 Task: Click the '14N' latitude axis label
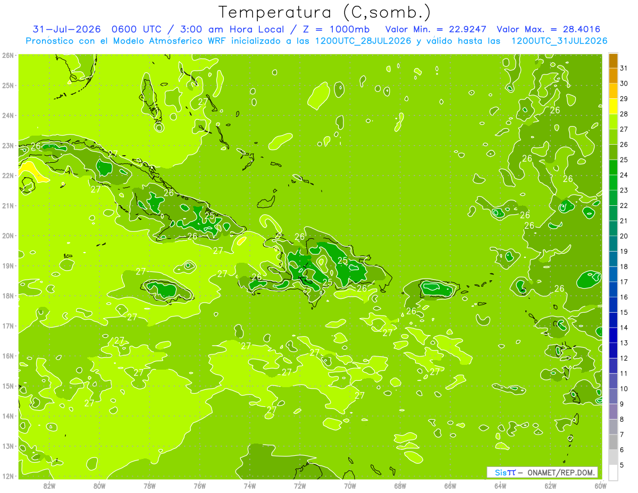click(8, 416)
